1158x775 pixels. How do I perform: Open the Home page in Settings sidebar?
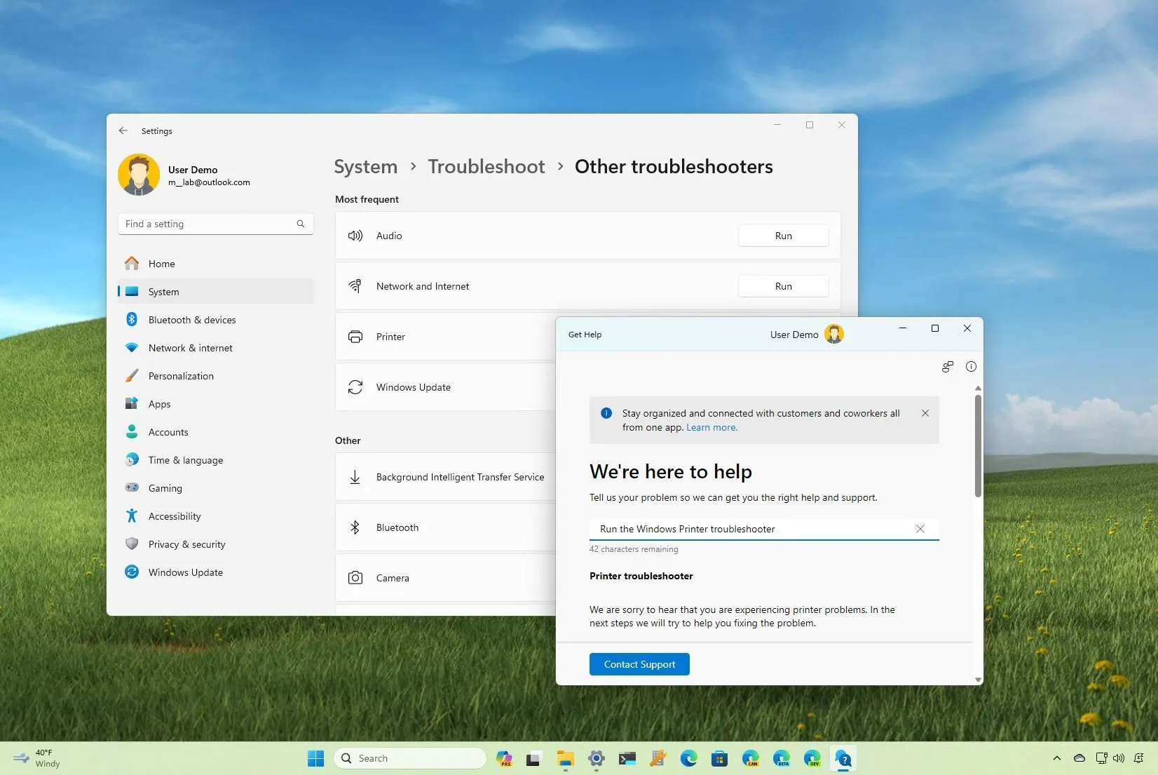click(x=216, y=264)
